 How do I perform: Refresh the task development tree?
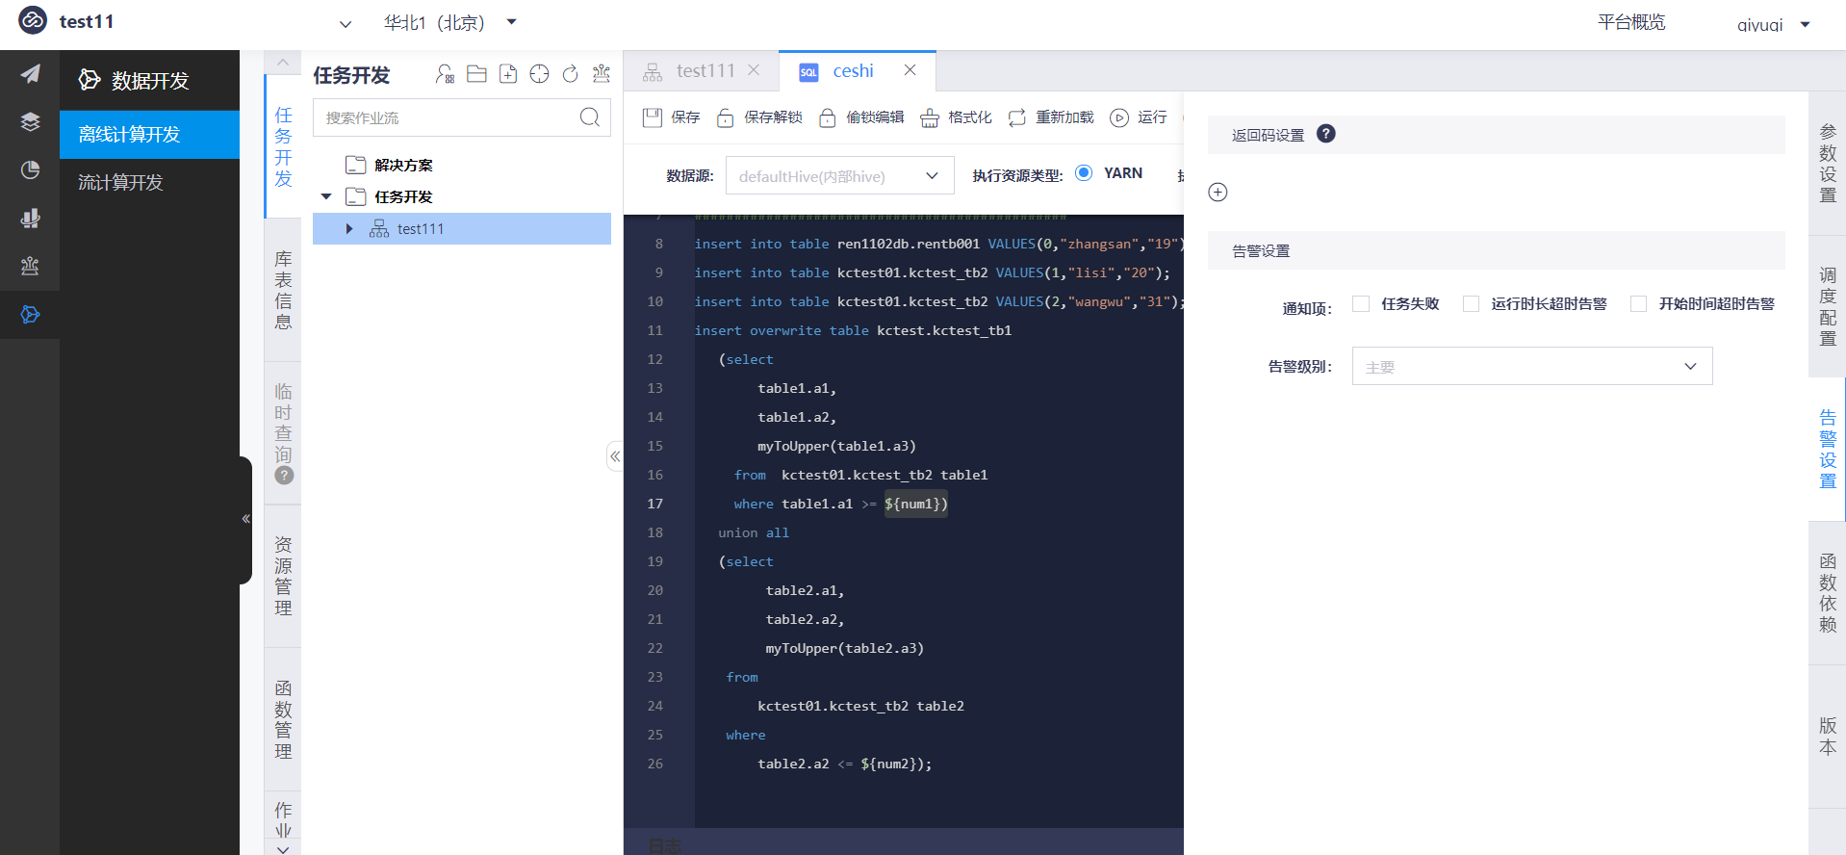click(x=570, y=74)
